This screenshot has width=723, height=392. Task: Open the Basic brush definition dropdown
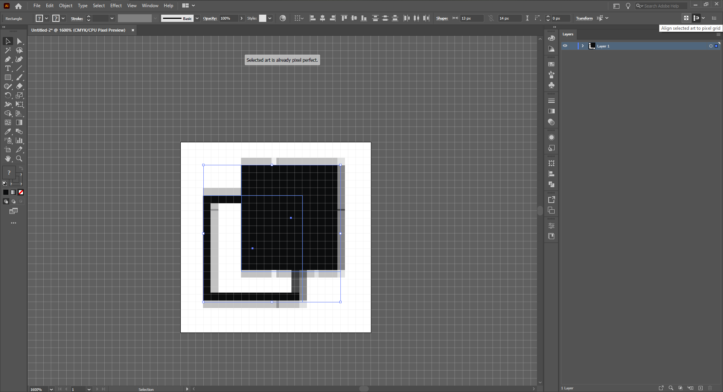point(197,18)
